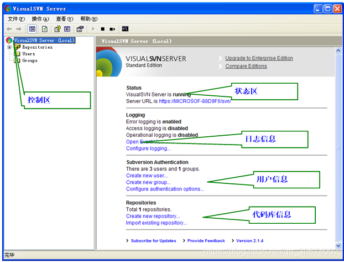Click the 'Subversion Authentication' heading

coord(157,162)
